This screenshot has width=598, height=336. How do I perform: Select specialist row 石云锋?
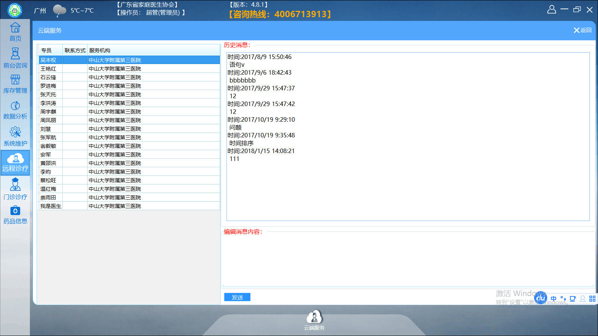[x=129, y=77]
